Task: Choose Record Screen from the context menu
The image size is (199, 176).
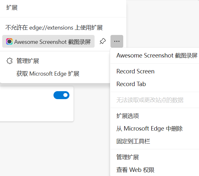Action: pos(135,71)
